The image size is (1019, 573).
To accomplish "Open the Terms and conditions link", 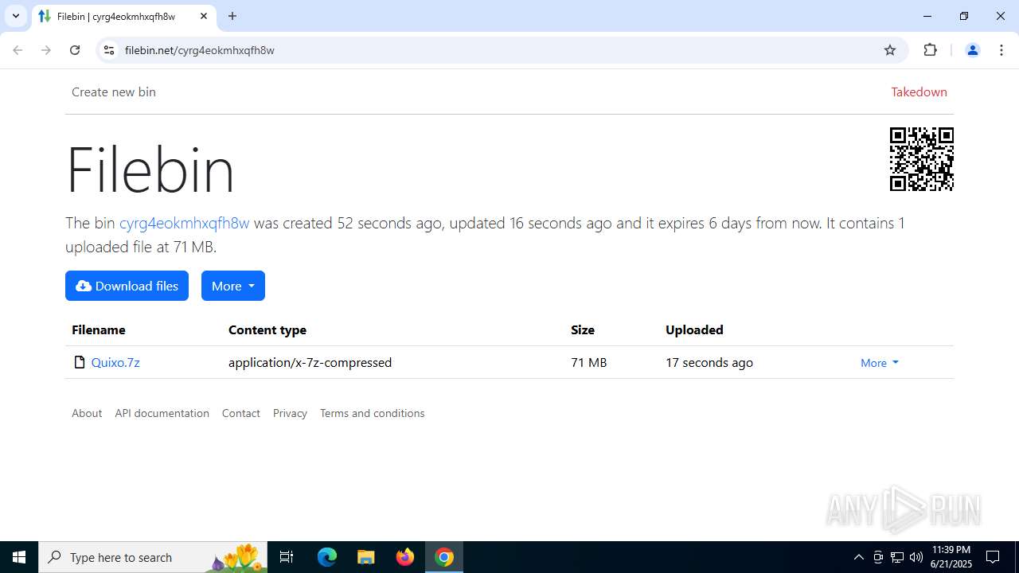I will pos(372,413).
